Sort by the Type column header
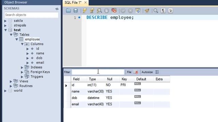Image resolution: width=218 pixels, height=122 pixels. (96, 79)
